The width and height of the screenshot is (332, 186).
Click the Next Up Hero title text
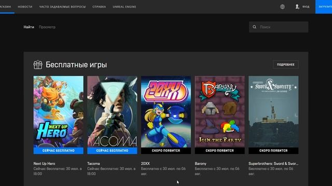point(44,163)
